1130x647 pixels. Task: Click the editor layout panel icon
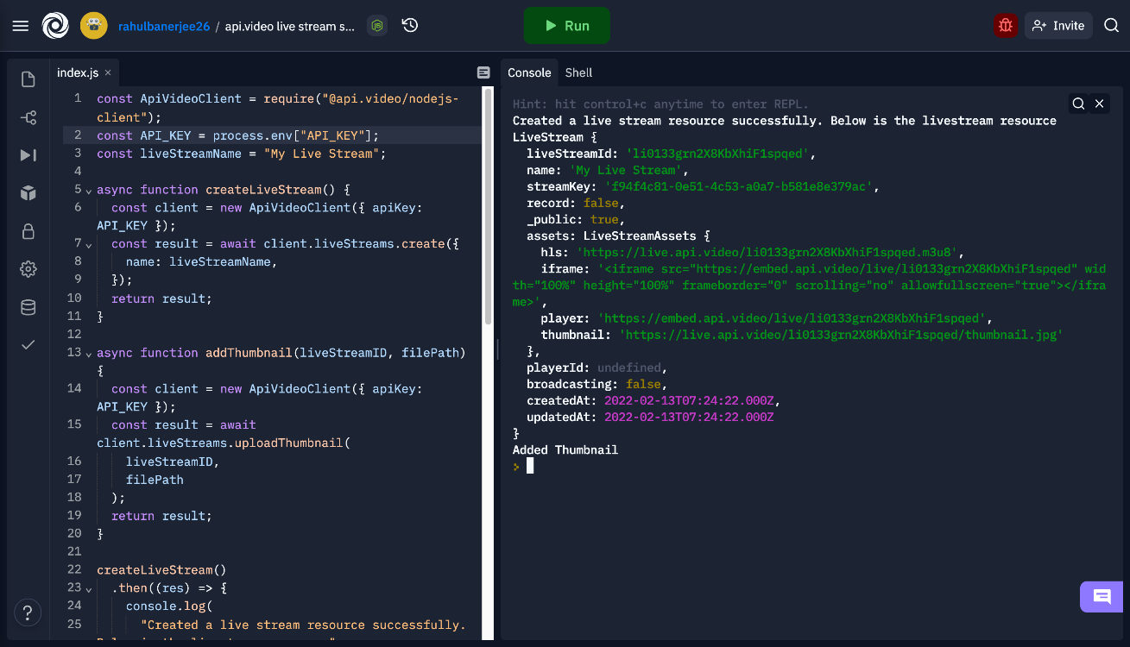(483, 73)
